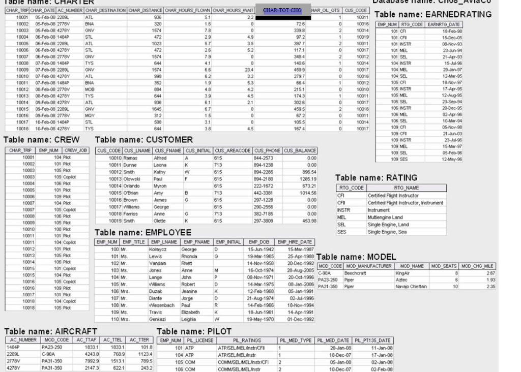Select 'Certified Flight Instructor, Instrument' rating name
The width and height of the screenshot is (521, 372).
coord(405,203)
